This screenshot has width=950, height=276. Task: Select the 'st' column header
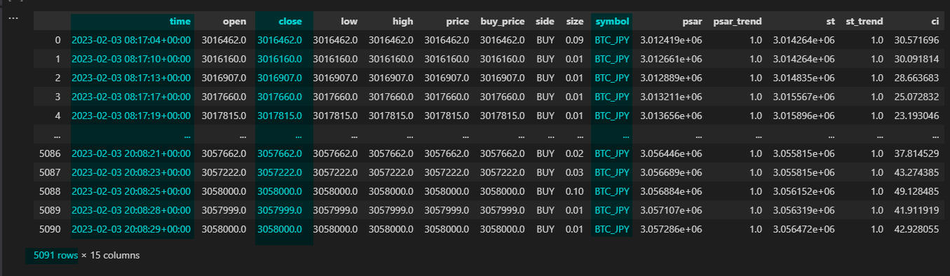(x=829, y=22)
